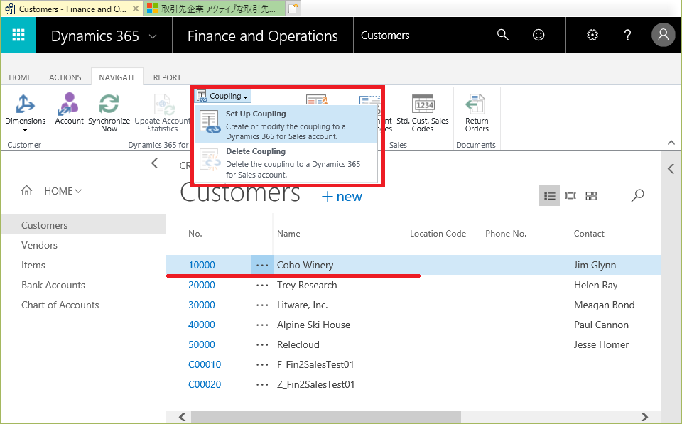Switch to the REPORT ribbon tab

pyautogui.click(x=167, y=77)
